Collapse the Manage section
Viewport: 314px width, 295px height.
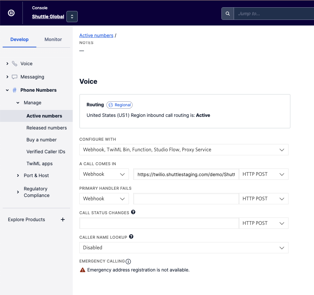coord(18,103)
